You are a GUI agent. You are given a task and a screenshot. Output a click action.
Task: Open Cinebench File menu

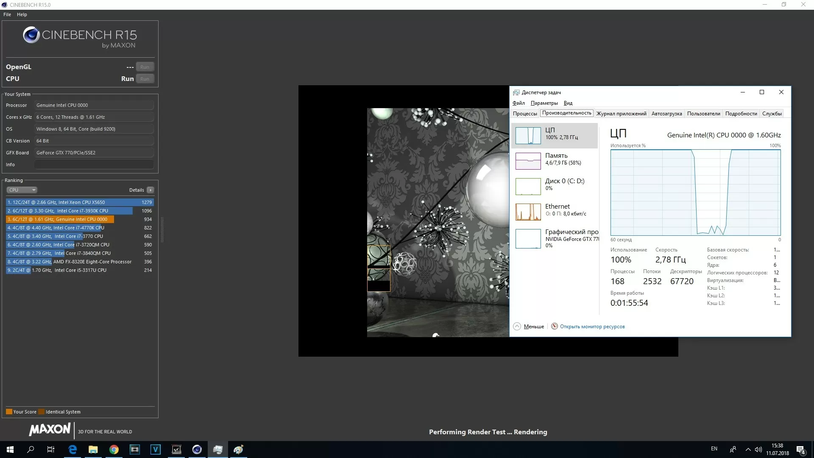pos(7,14)
